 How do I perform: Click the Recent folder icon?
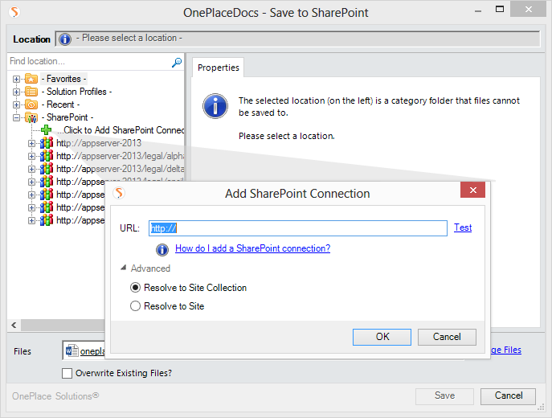click(x=31, y=104)
